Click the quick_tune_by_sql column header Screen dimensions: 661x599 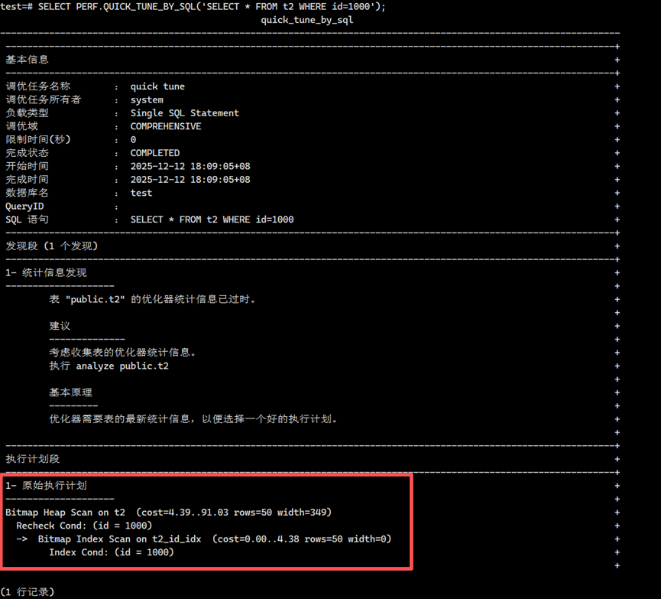(x=307, y=20)
